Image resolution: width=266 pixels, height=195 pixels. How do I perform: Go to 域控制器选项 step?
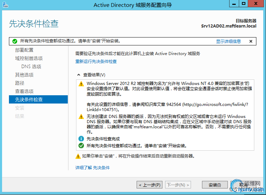pos(29,58)
